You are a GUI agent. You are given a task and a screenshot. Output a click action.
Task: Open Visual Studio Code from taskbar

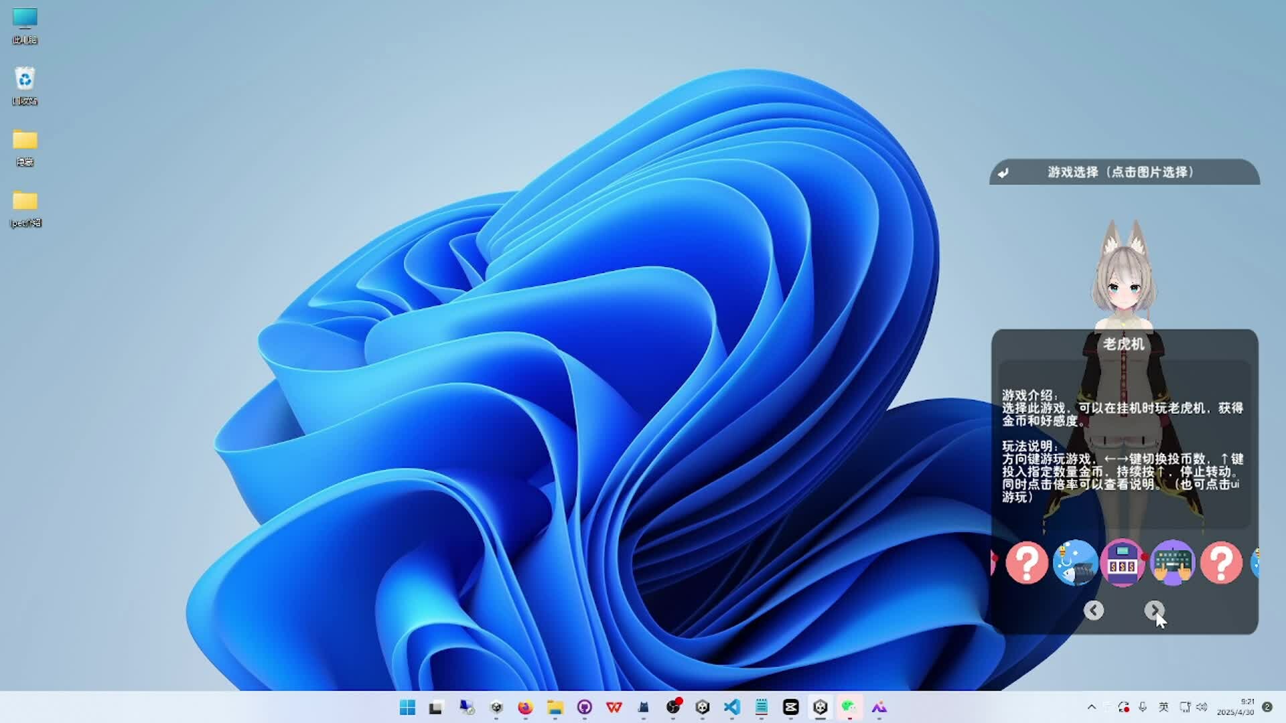click(x=732, y=707)
